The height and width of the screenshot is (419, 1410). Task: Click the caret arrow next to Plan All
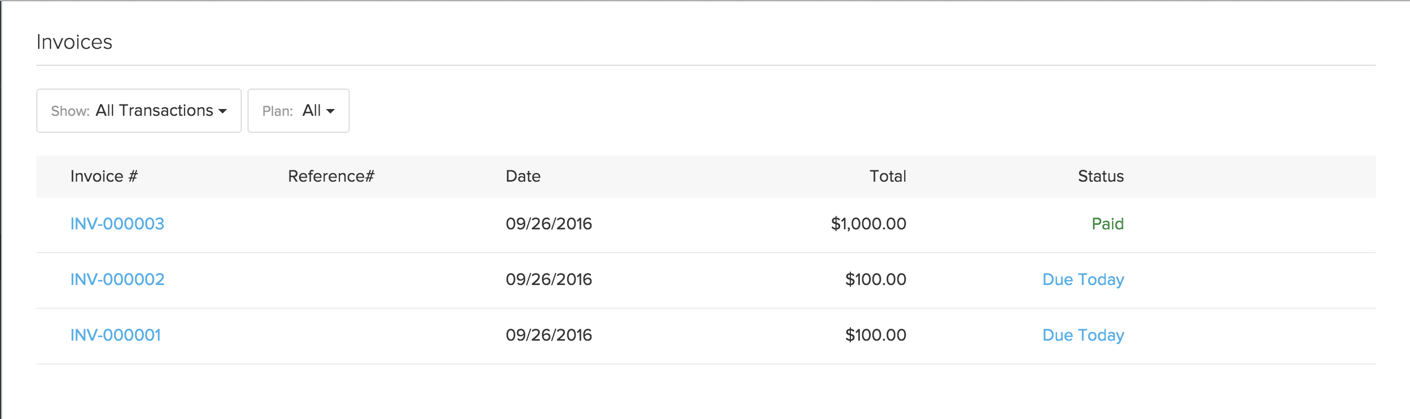point(330,111)
